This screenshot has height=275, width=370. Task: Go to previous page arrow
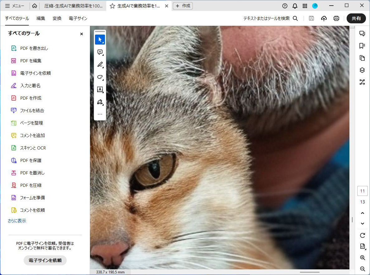pyautogui.click(x=363, y=213)
